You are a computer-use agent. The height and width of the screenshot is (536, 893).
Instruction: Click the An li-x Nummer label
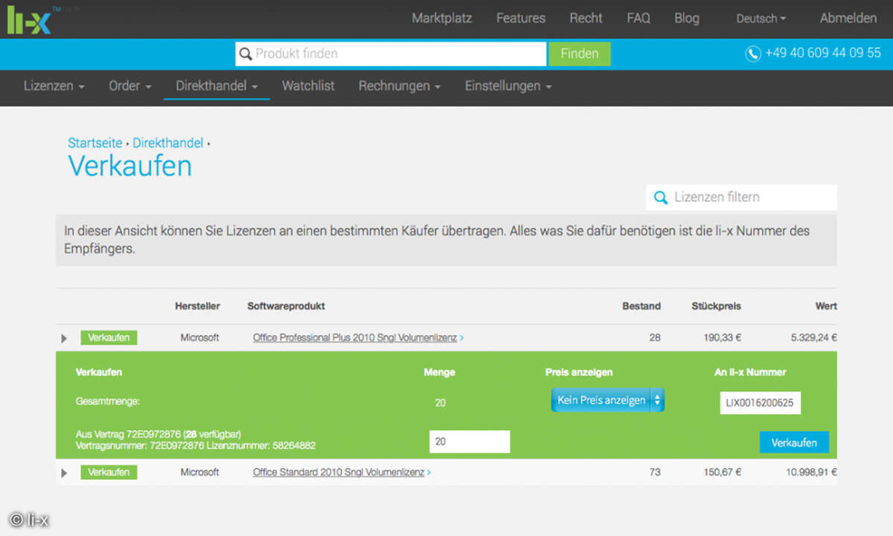pos(750,372)
